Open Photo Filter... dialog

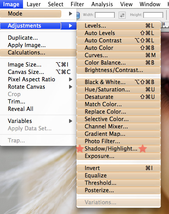point(119,141)
